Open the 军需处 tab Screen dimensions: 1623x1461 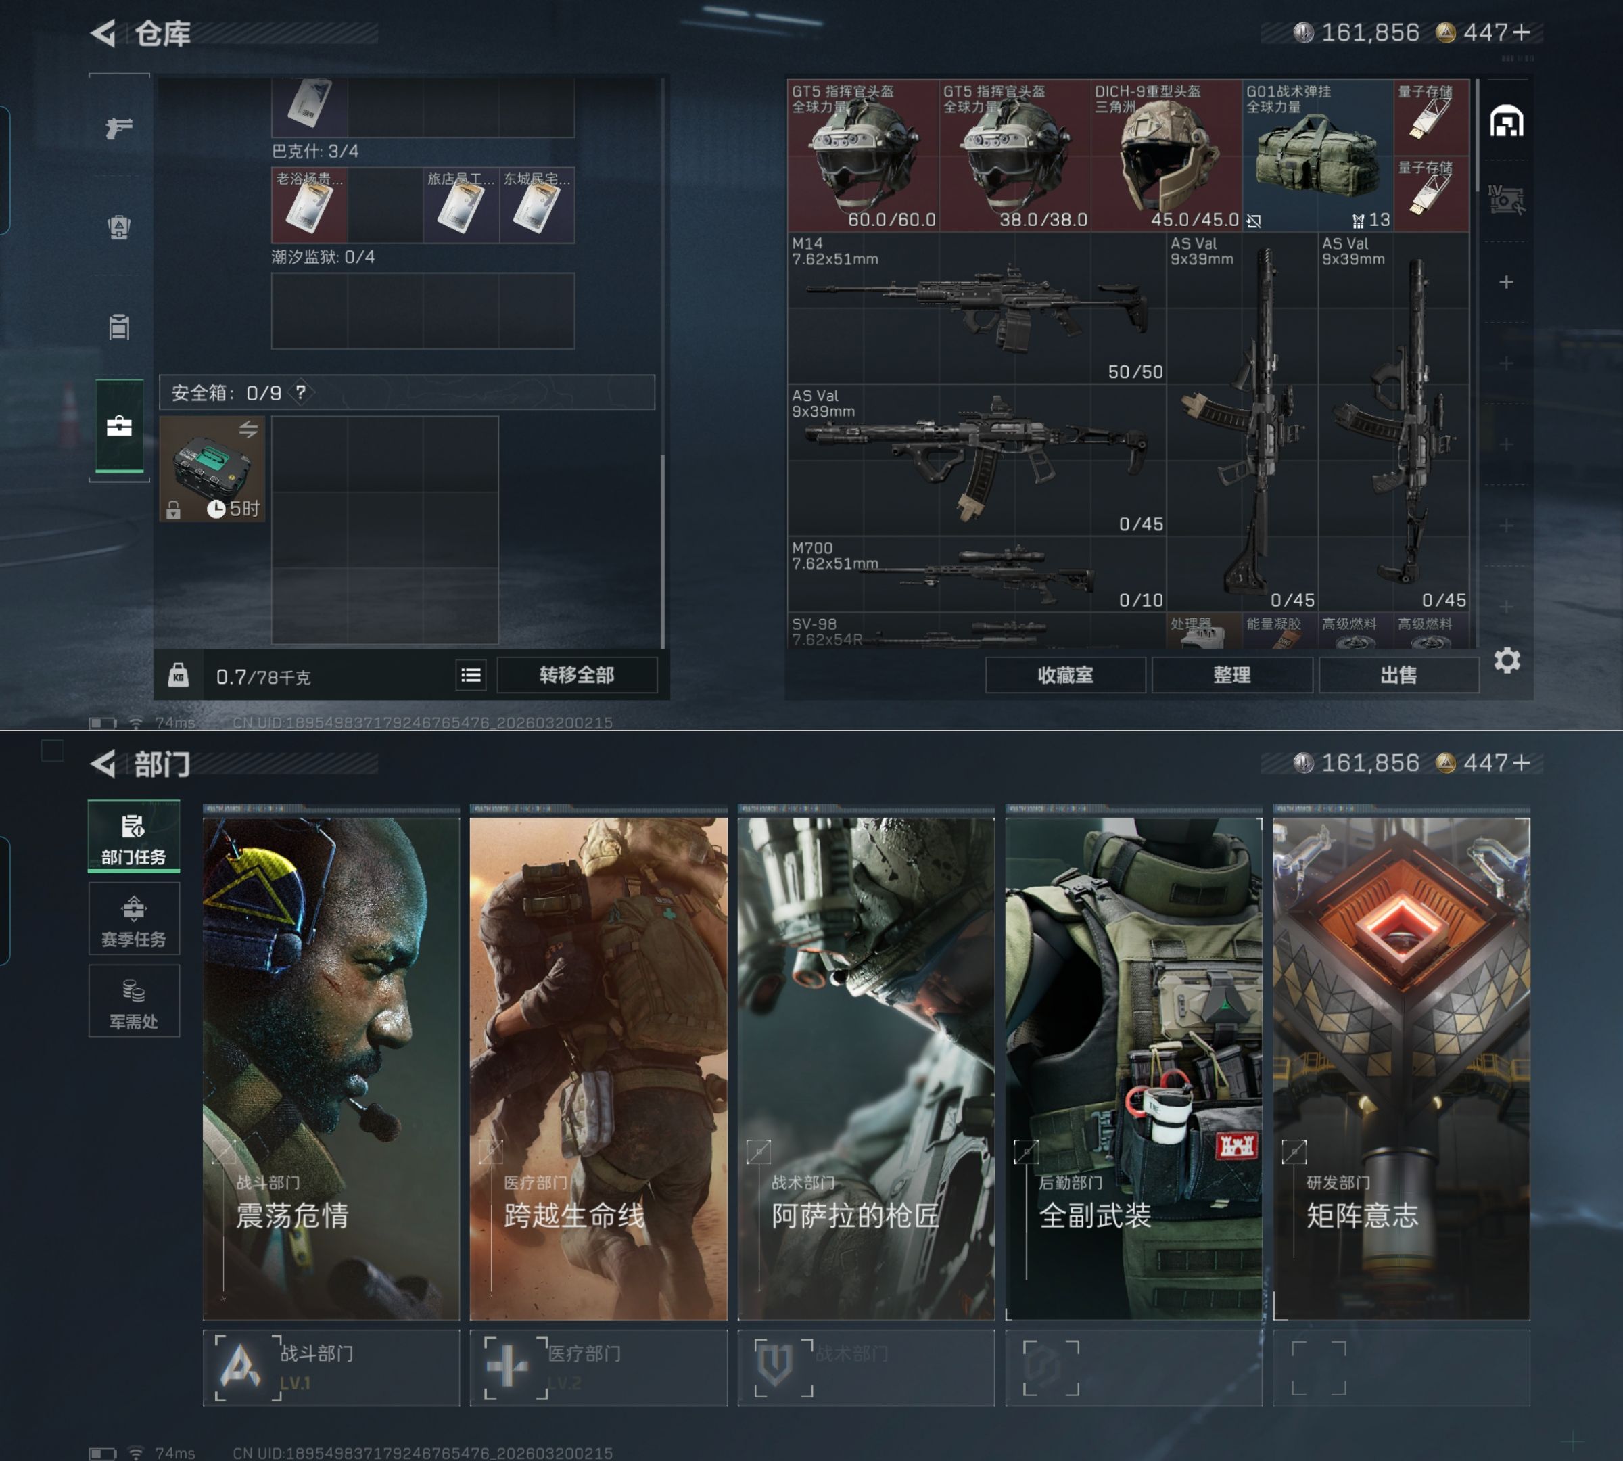[133, 1002]
